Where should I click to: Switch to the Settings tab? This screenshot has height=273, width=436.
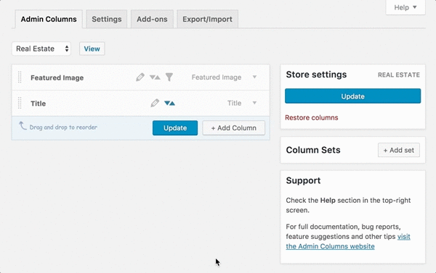coord(107,19)
